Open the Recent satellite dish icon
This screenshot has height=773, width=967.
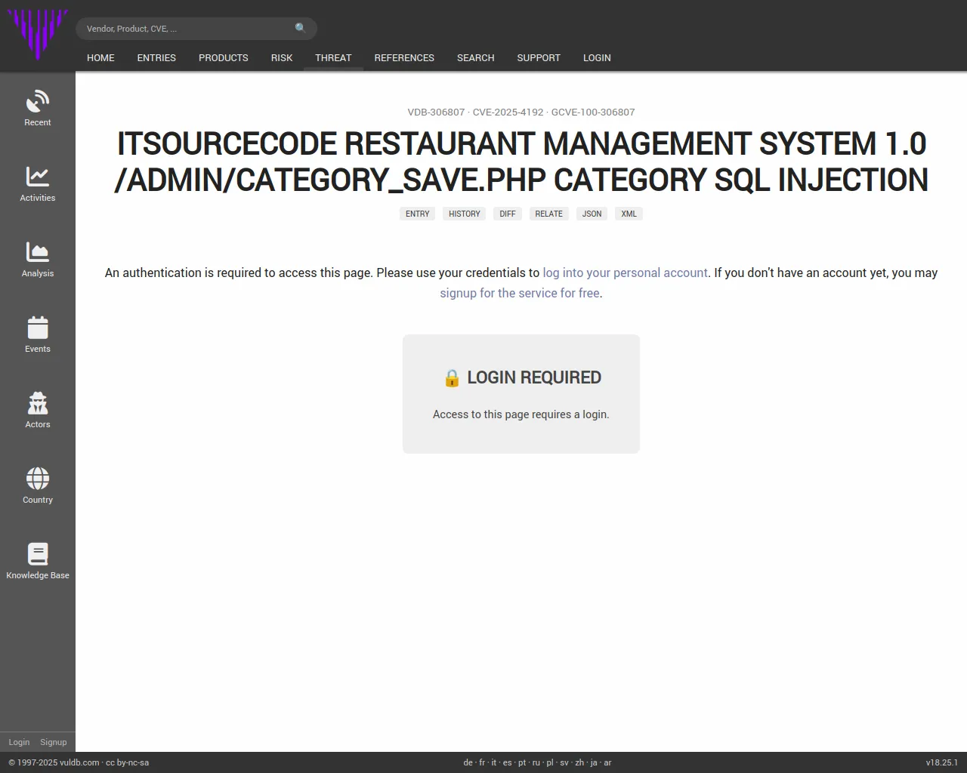pyautogui.click(x=38, y=101)
